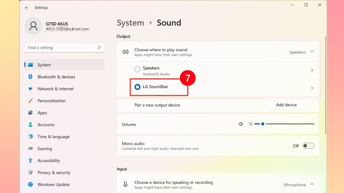Collapse the Microphone input section

click(x=312, y=184)
